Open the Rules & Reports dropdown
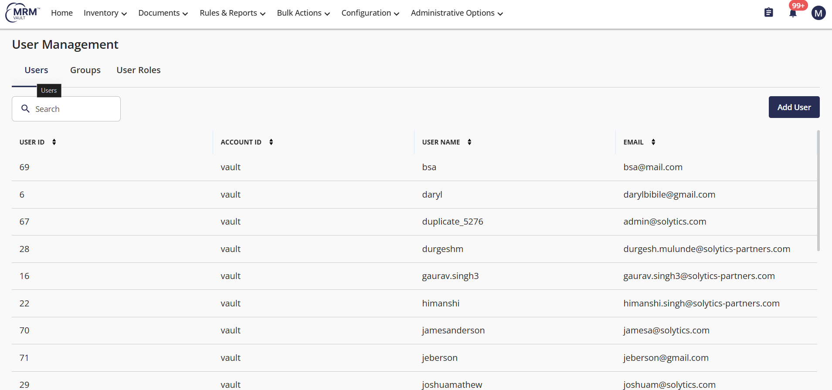This screenshot has height=390, width=832. pos(232,13)
